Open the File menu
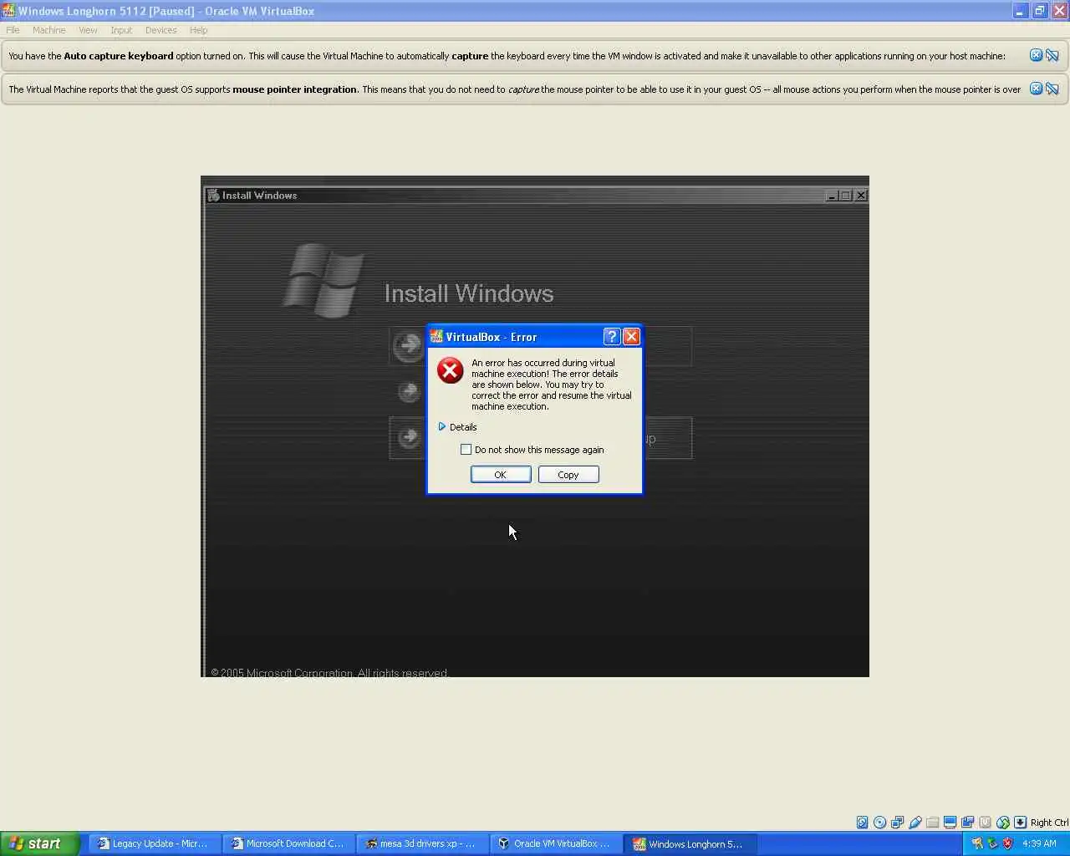Viewport: 1070px width, 856px height. pyautogui.click(x=13, y=30)
